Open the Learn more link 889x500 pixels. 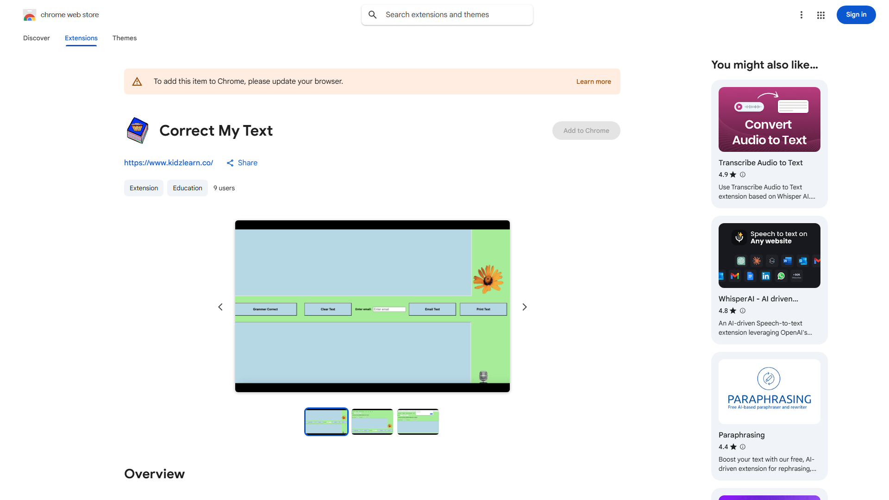593,81
